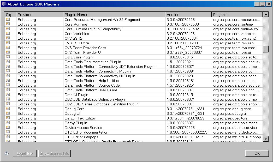Close the About Eclipse SDK Plug-ins dialog
The image size is (273, 162).
coord(269,4)
